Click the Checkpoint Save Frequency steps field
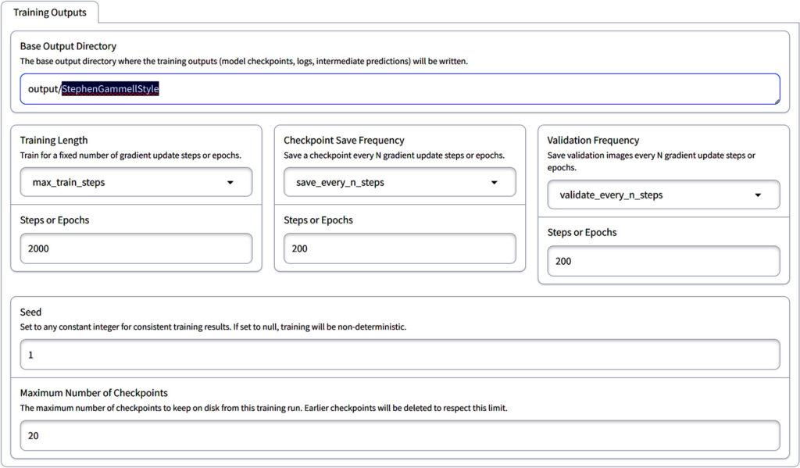Viewport: 800px width, 468px height. click(x=399, y=248)
